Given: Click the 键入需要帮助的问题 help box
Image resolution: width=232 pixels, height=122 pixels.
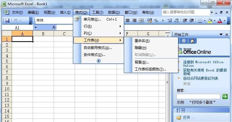Looking at the screenshot, I should coord(186,12).
